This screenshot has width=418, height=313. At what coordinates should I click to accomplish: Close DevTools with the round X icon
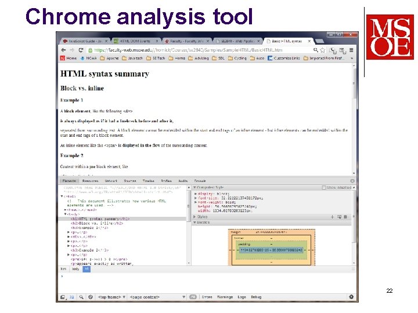[352, 181]
